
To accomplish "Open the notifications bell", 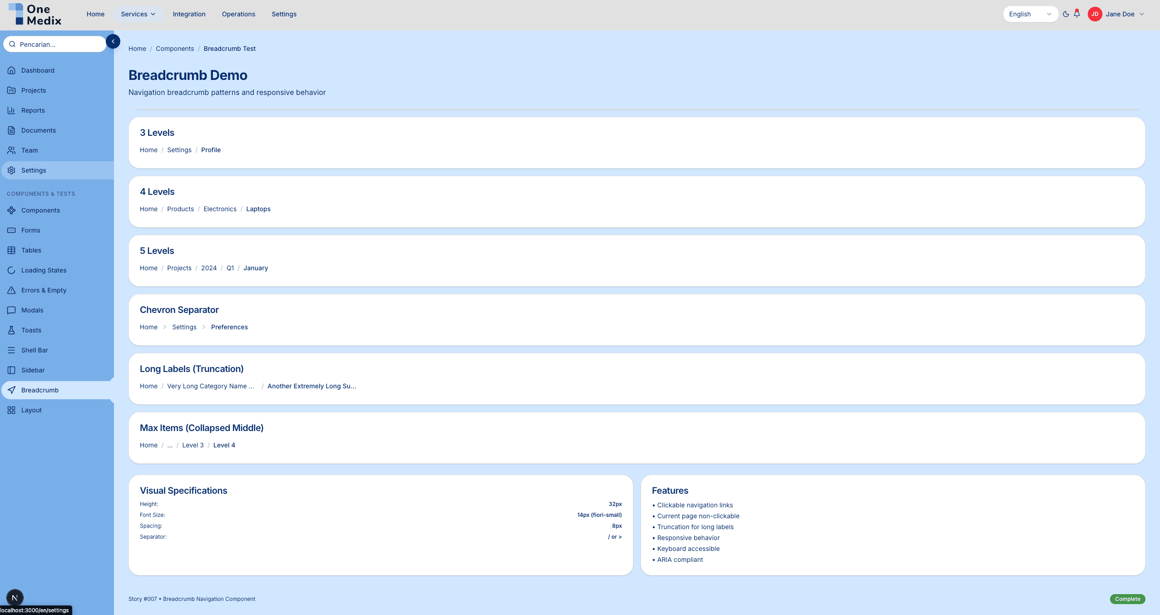I will coord(1076,14).
